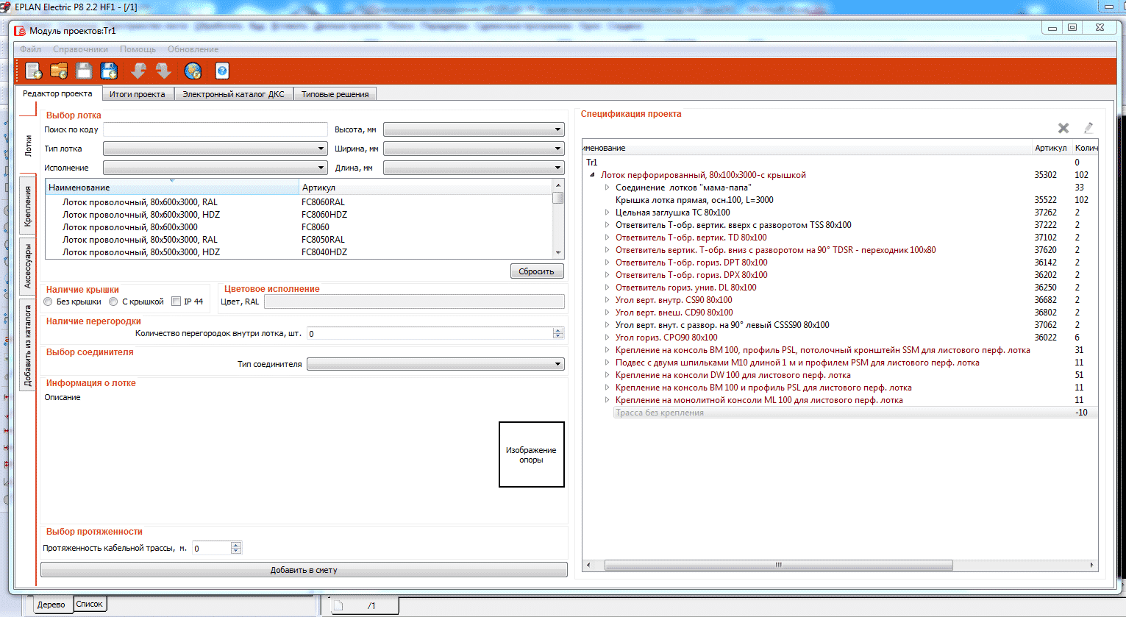Delete specification item with X icon

click(1063, 128)
